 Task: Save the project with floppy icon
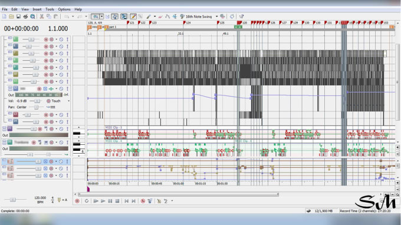tap(18, 16)
